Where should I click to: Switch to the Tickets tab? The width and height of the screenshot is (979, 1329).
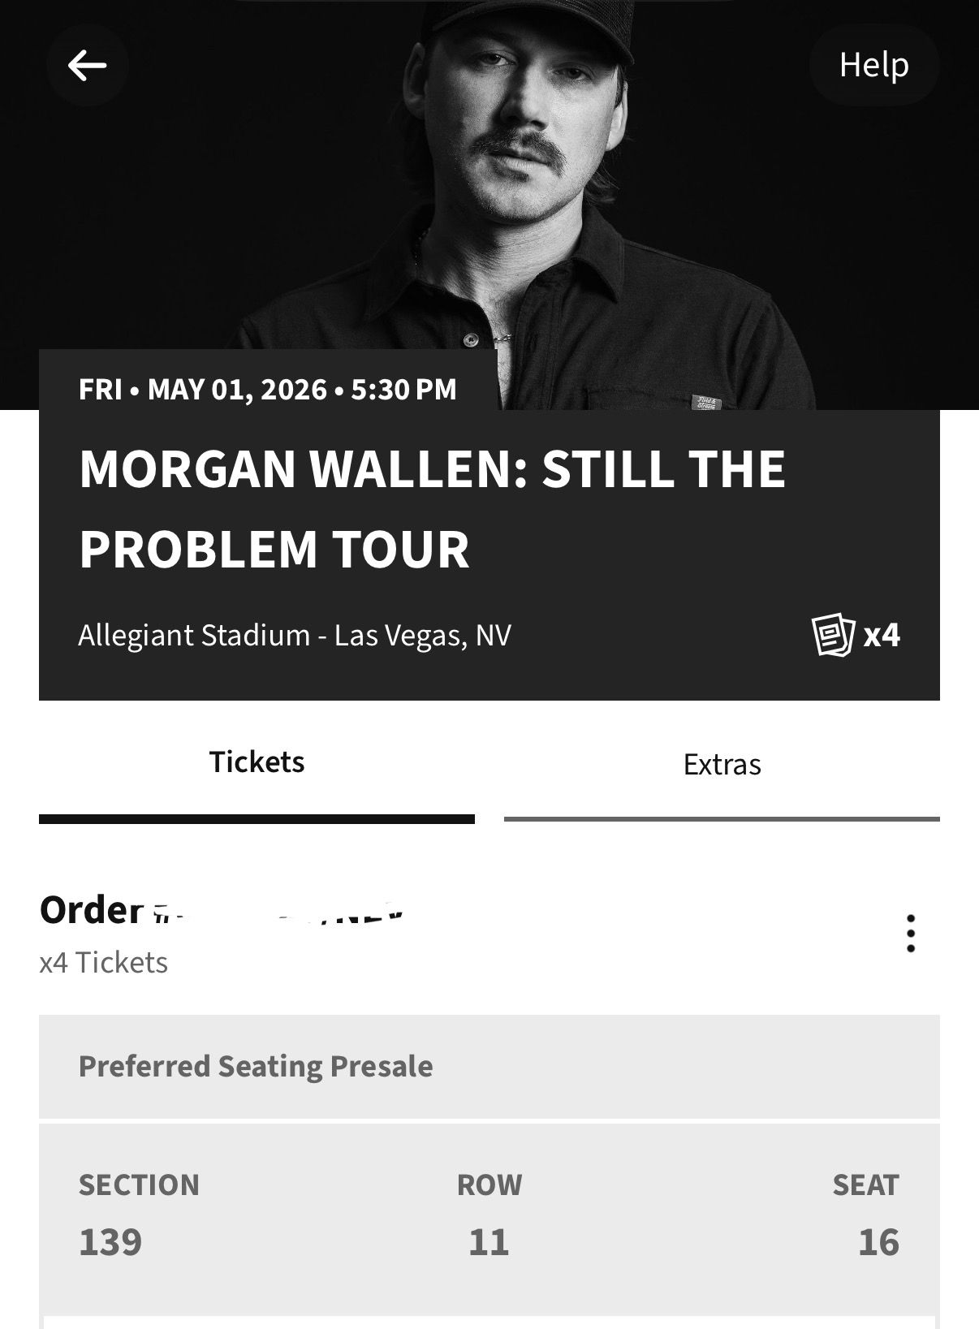257,763
